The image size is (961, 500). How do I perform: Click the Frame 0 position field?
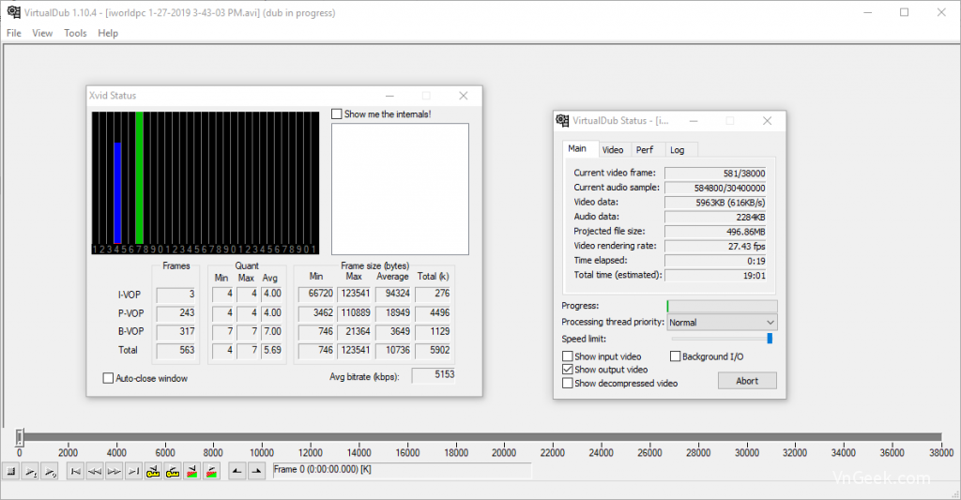(402, 470)
